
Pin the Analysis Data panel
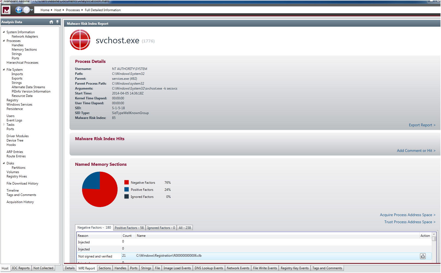tap(57, 22)
